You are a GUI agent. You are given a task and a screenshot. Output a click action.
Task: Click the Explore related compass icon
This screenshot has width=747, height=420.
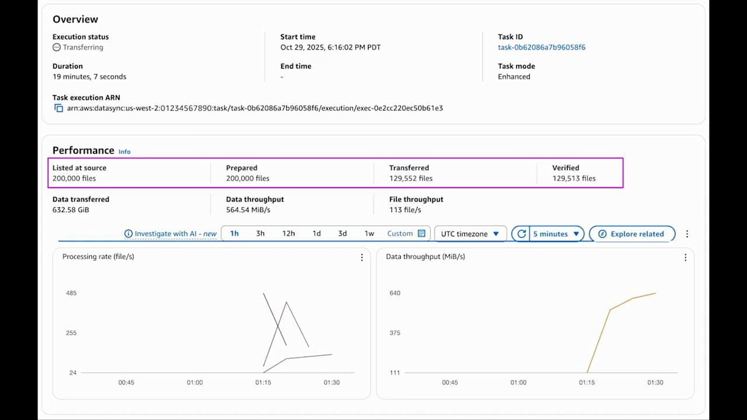[x=602, y=234]
